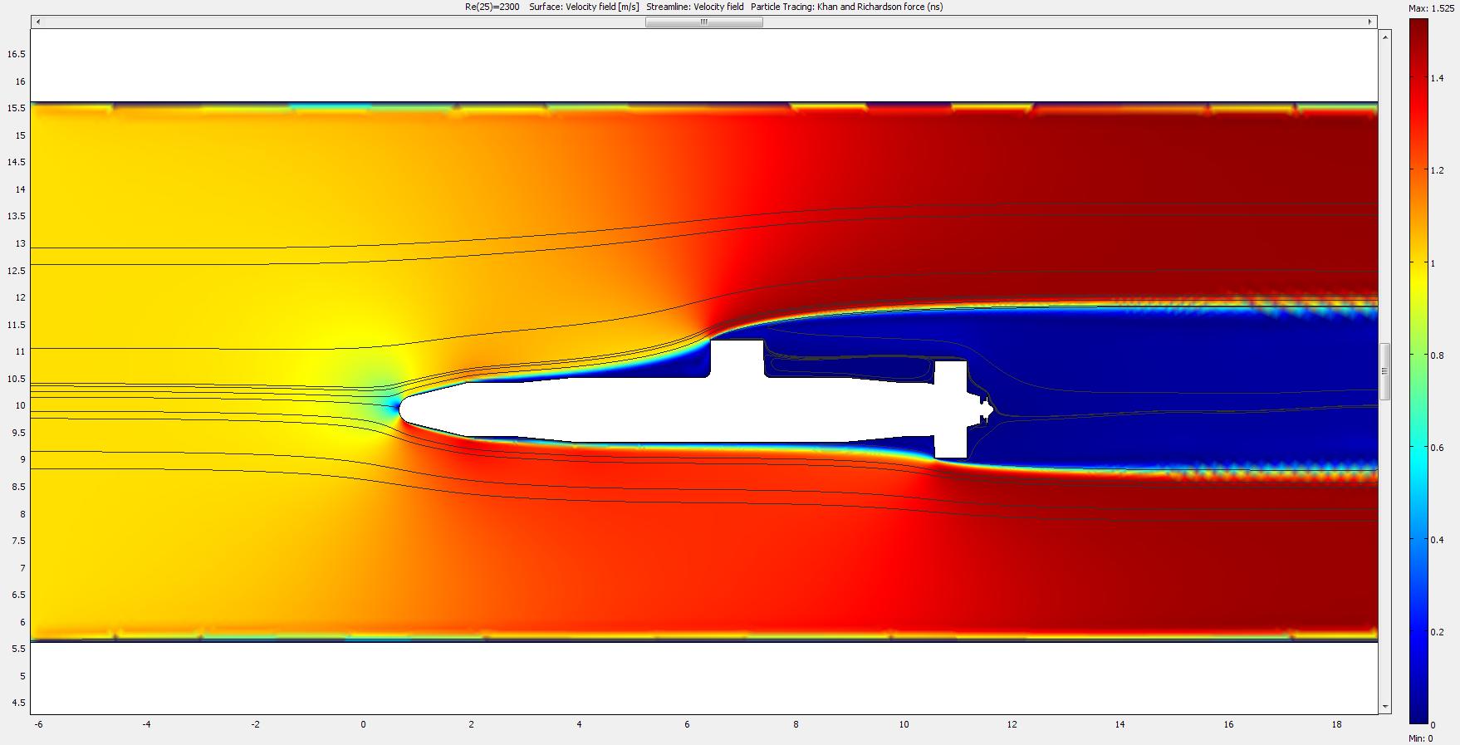Screen dimensions: 1460x745
Task: Click the 0.8 color legend tick label
Action: 1437,355
